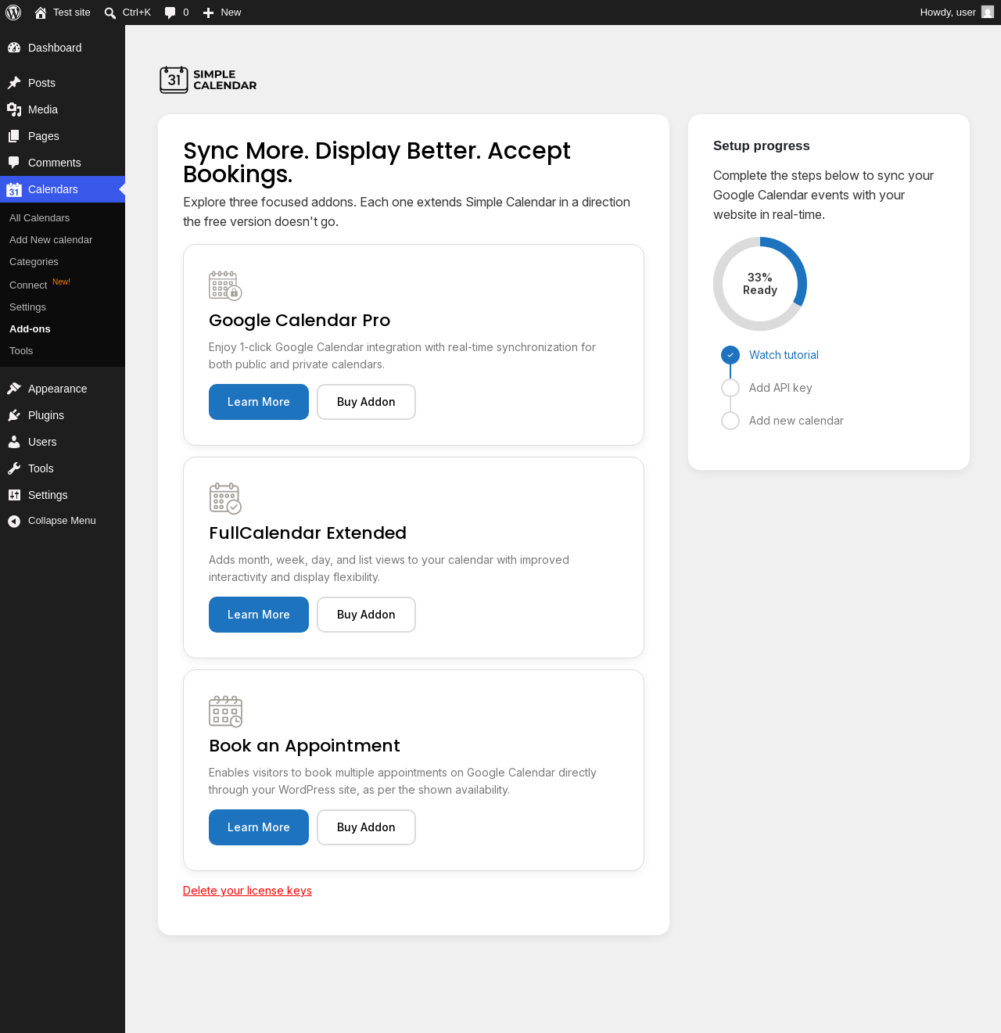The image size is (1001, 1033).
Task: Click the Plugins plug icon
Action: (x=14, y=415)
